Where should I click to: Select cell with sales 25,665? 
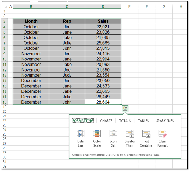coord(103,43)
